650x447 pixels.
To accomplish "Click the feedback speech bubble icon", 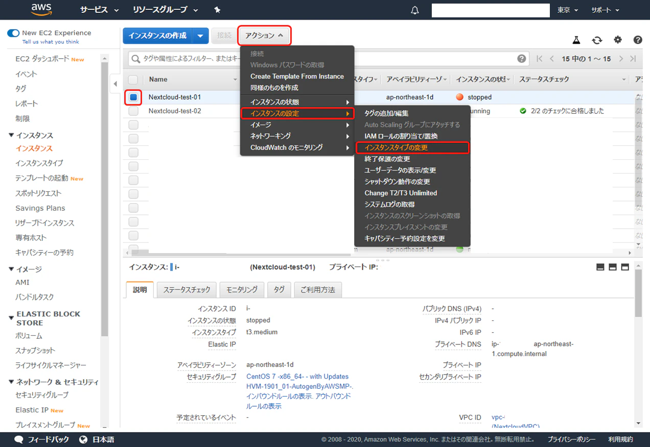I will click(19, 439).
